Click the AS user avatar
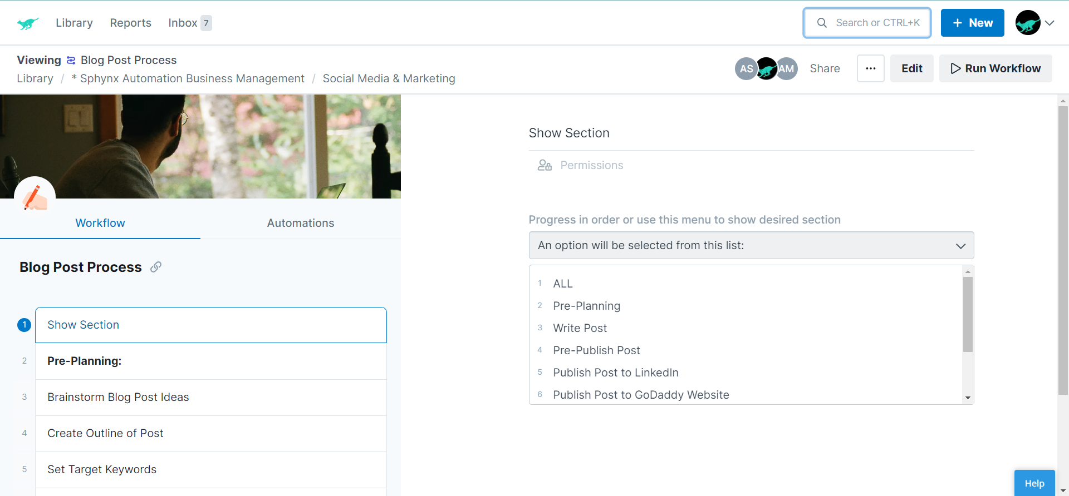This screenshot has height=496, width=1069. click(x=746, y=69)
